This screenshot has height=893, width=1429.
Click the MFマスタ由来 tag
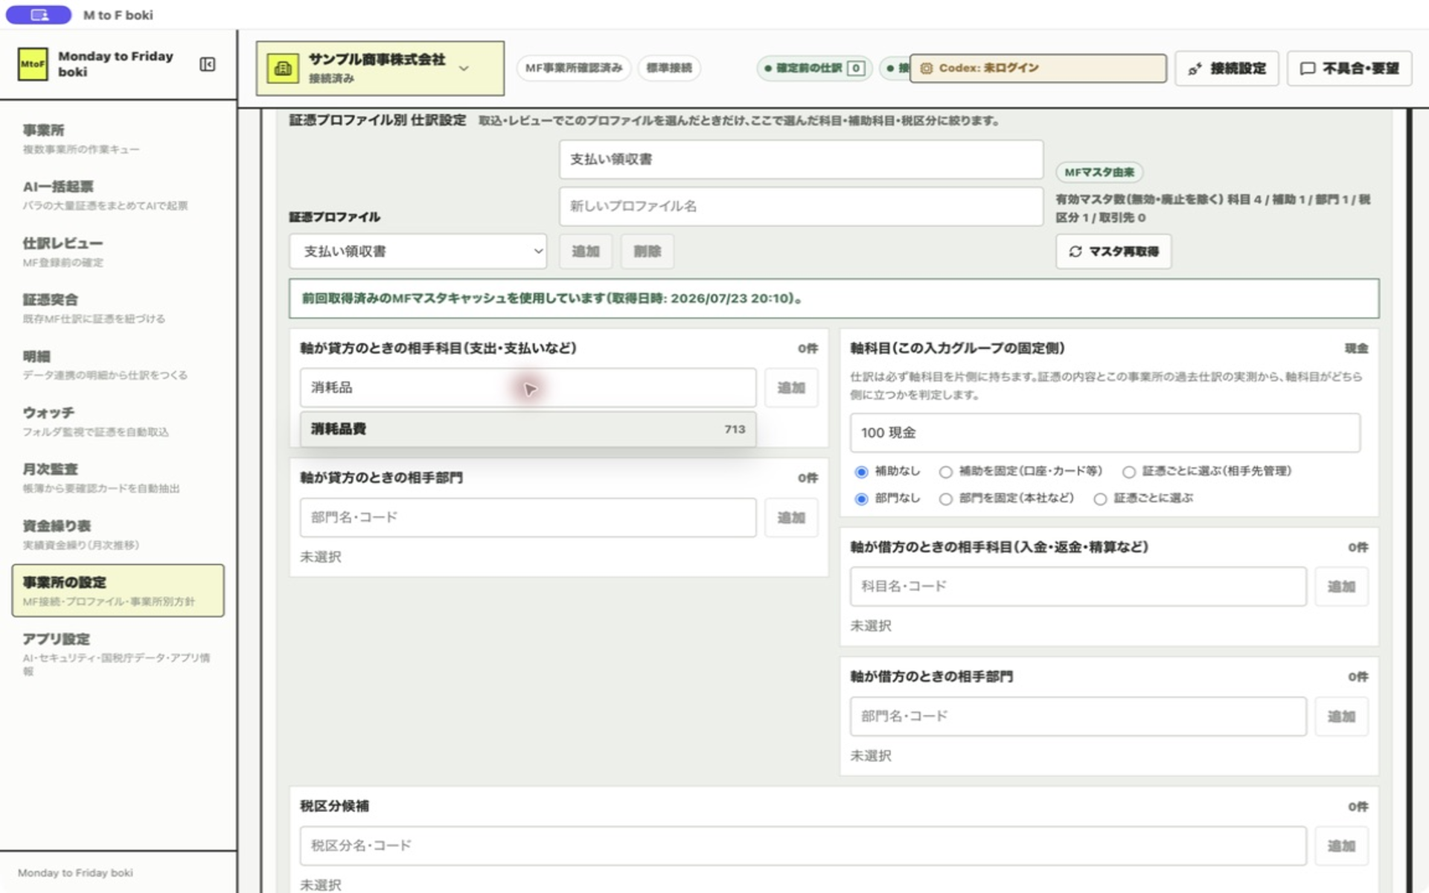click(1099, 173)
